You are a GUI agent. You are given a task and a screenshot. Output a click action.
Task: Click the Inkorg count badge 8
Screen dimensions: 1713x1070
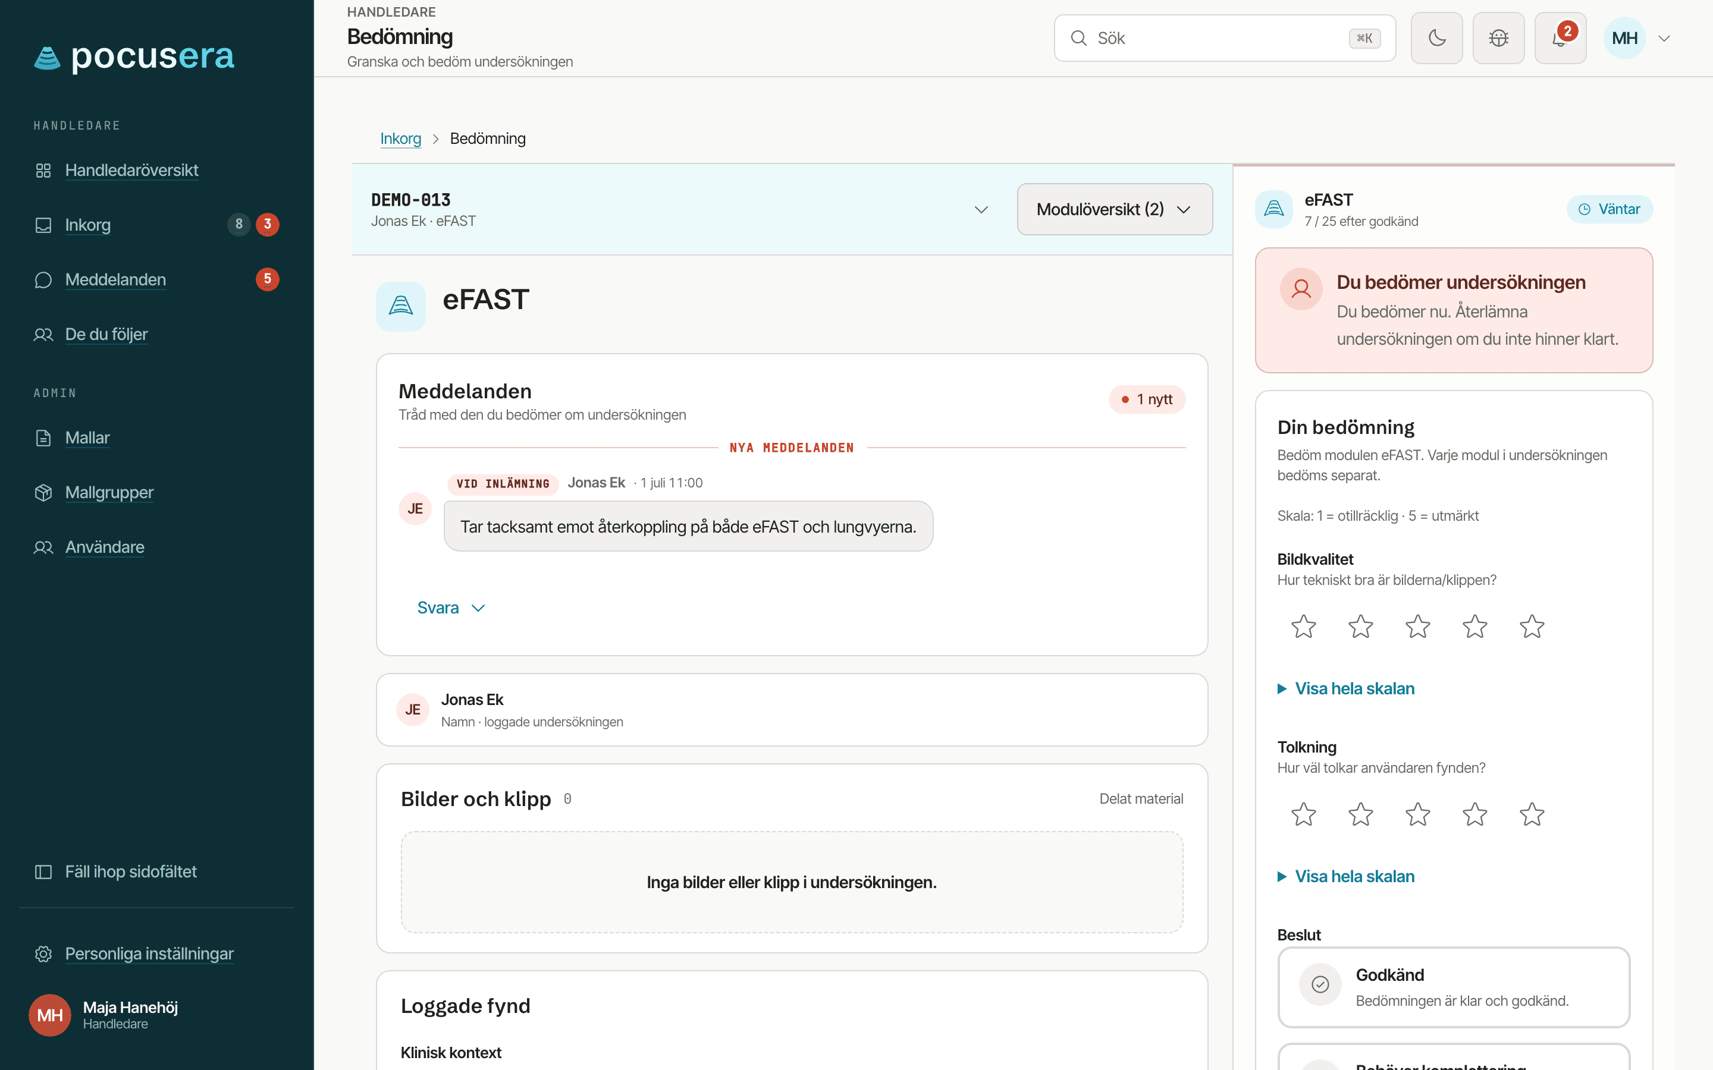[239, 225]
